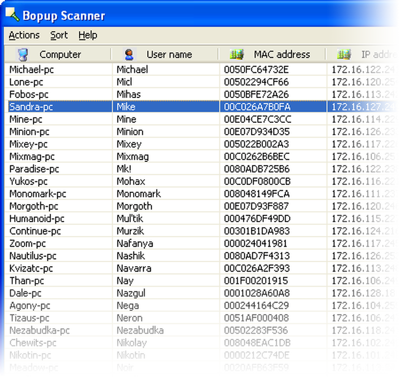Click user name Nafanya
This screenshot has height=377, width=399.
point(135,244)
